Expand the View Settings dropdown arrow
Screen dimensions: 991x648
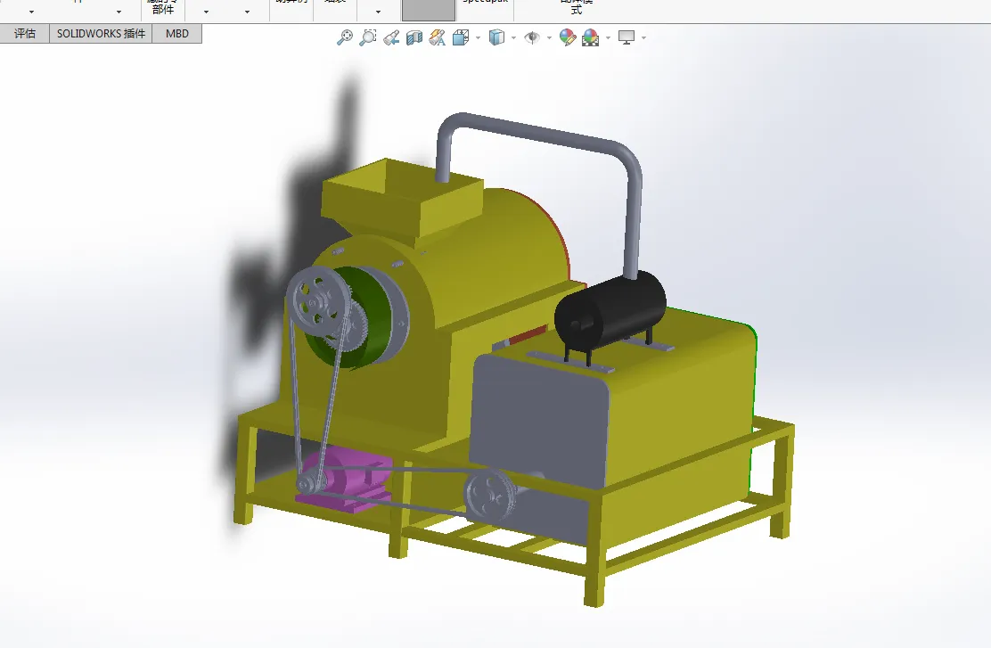click(643, 38)
